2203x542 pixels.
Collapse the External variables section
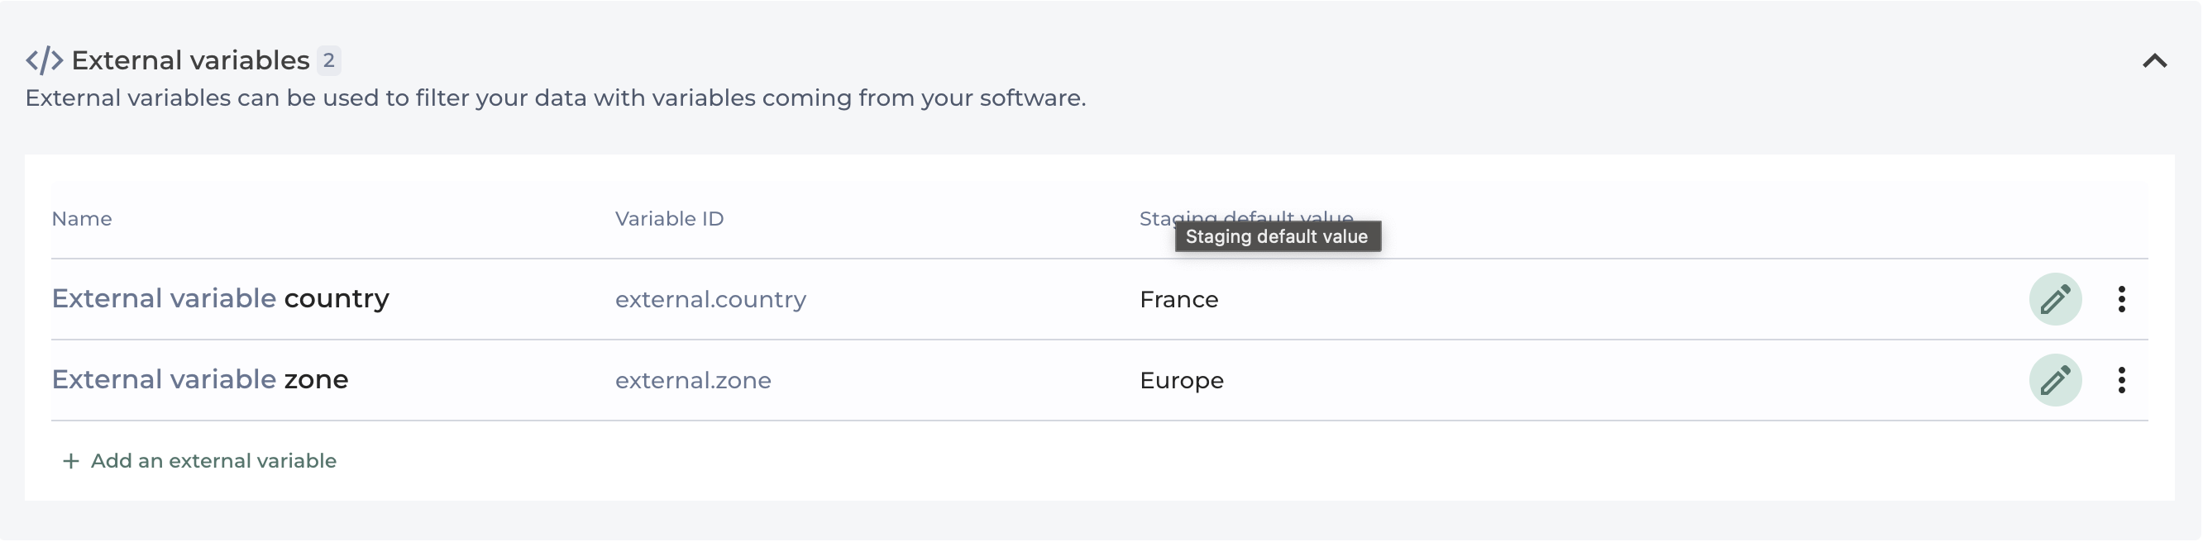[x=2154, y=60]
